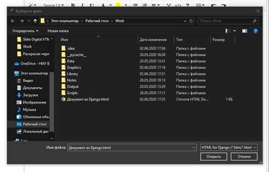Open OneDrive in navigation pane
Image resolution: width=269 pixels, height=172 pixels.
click(32, 63)
